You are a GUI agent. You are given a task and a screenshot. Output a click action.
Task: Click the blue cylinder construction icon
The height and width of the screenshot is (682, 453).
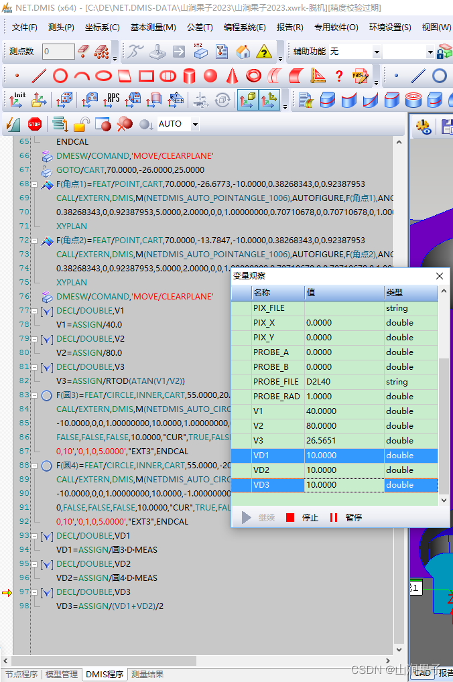tap(327, 100)
